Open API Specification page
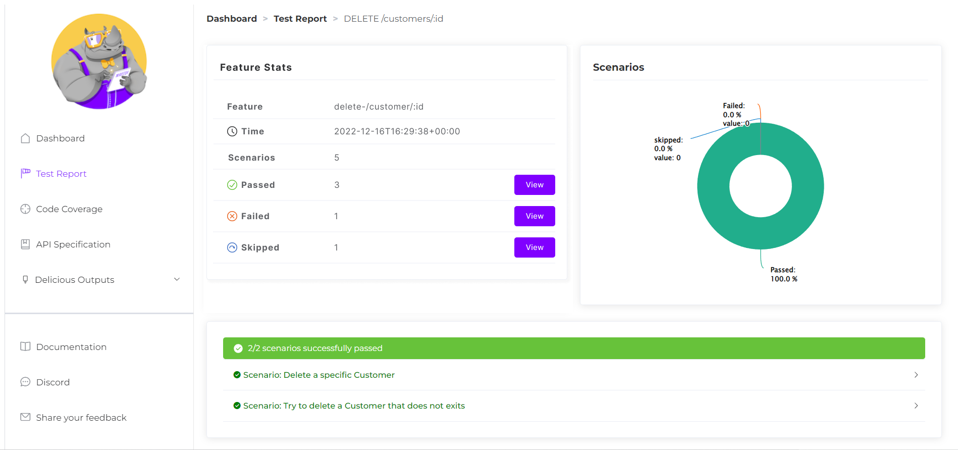This screenshot has height=450, width=958. click(73, 244)
